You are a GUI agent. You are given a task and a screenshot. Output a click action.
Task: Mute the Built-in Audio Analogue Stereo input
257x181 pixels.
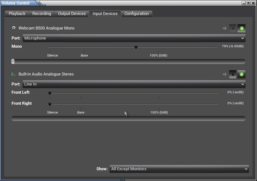pos(224,74)
